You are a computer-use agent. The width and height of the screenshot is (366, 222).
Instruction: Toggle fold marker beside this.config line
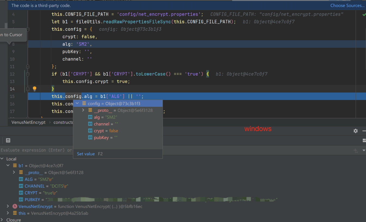tap(28, 29)
